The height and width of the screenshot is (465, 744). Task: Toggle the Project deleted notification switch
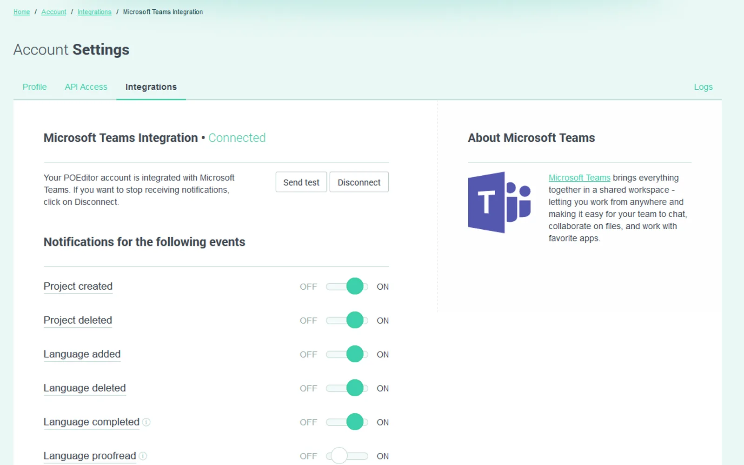pyautogui.click(x=347, y=320)
